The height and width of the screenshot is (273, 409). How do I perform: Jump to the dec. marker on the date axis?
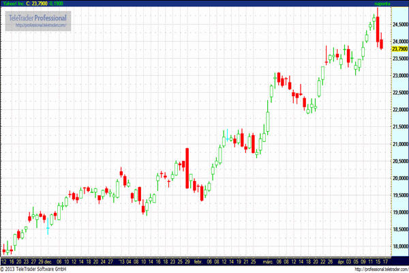click(48, 261)
